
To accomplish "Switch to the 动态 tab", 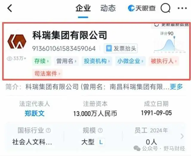I will pyautogui.click(x=108, y=8).
